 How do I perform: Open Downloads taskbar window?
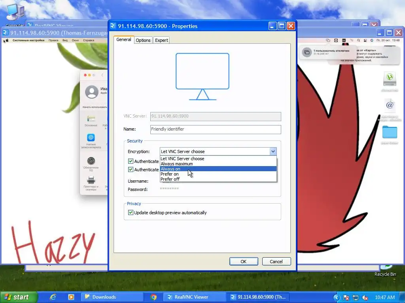coord(112,297)
